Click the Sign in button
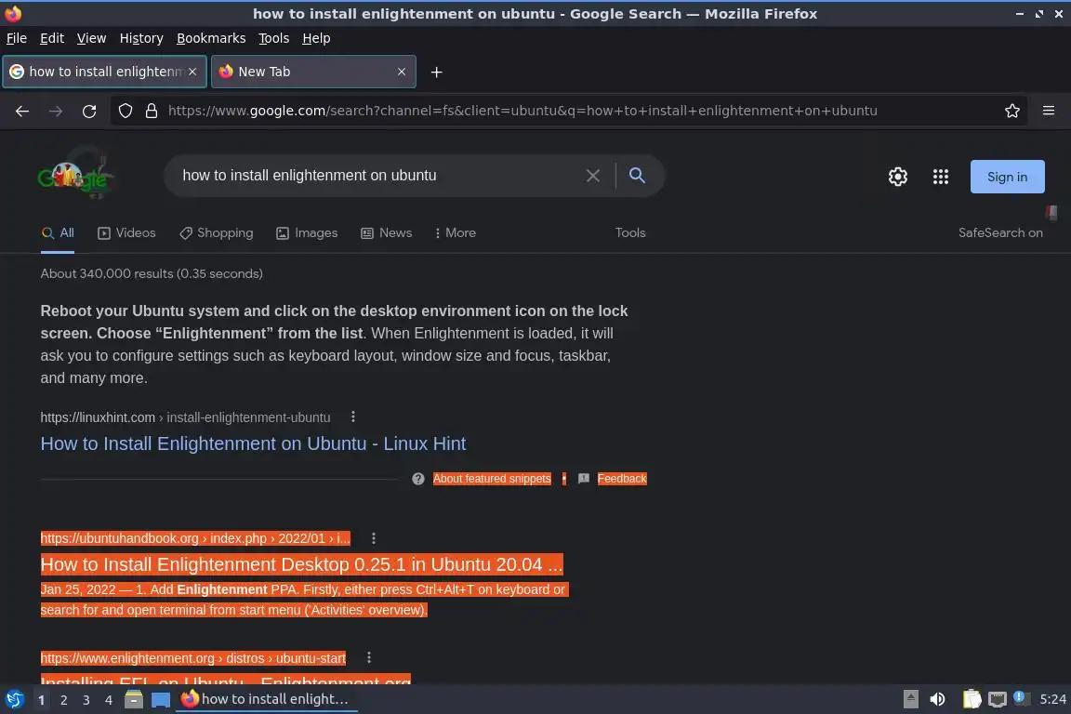 tap(1007, 177)
